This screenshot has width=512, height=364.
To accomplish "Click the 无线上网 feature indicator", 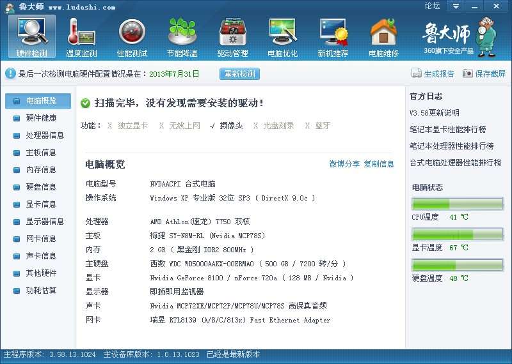I will tap(179, 125).
